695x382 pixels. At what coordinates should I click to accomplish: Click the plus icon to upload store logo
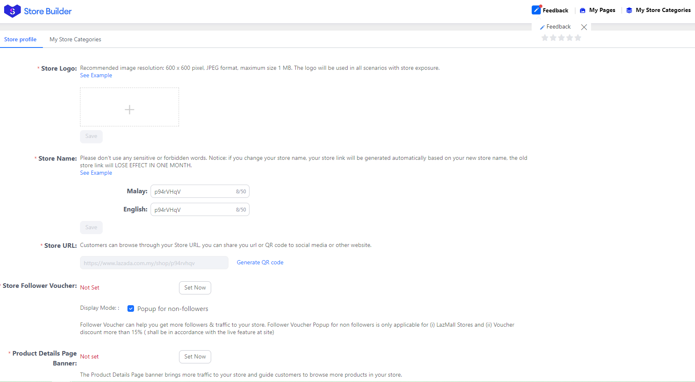tap(129, 109)
